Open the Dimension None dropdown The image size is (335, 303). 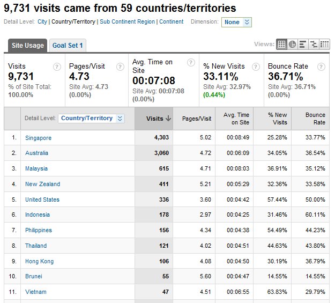coord(237,22)
